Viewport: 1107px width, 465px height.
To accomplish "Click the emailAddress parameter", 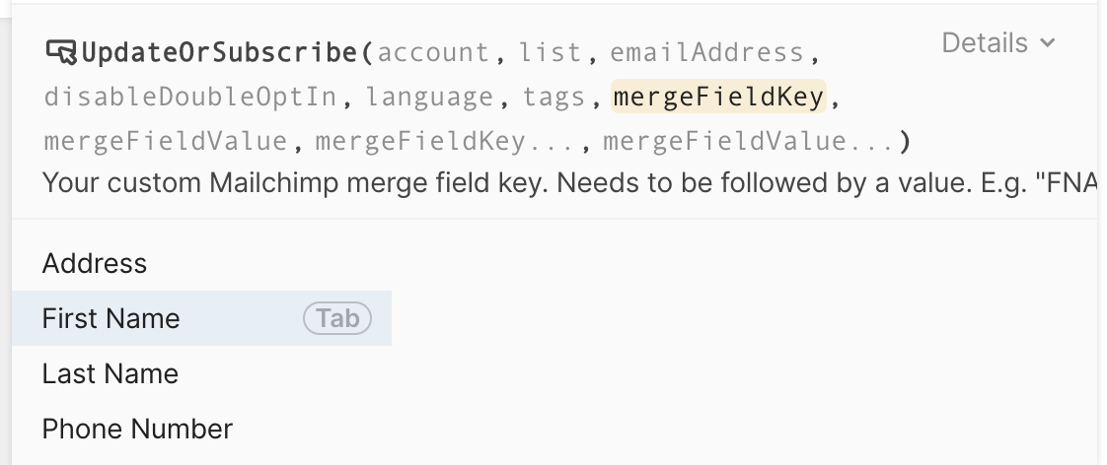I will tap(706, 52).
